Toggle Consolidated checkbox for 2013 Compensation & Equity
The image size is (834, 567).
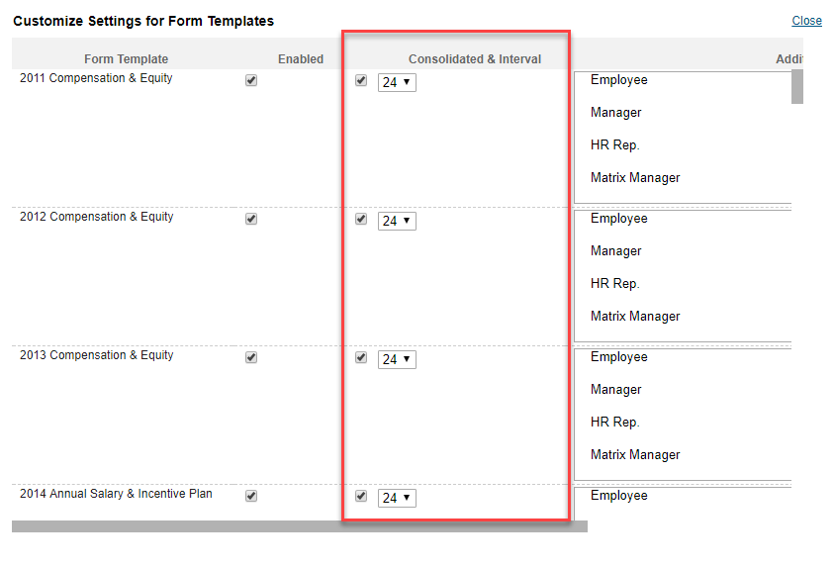361,357
